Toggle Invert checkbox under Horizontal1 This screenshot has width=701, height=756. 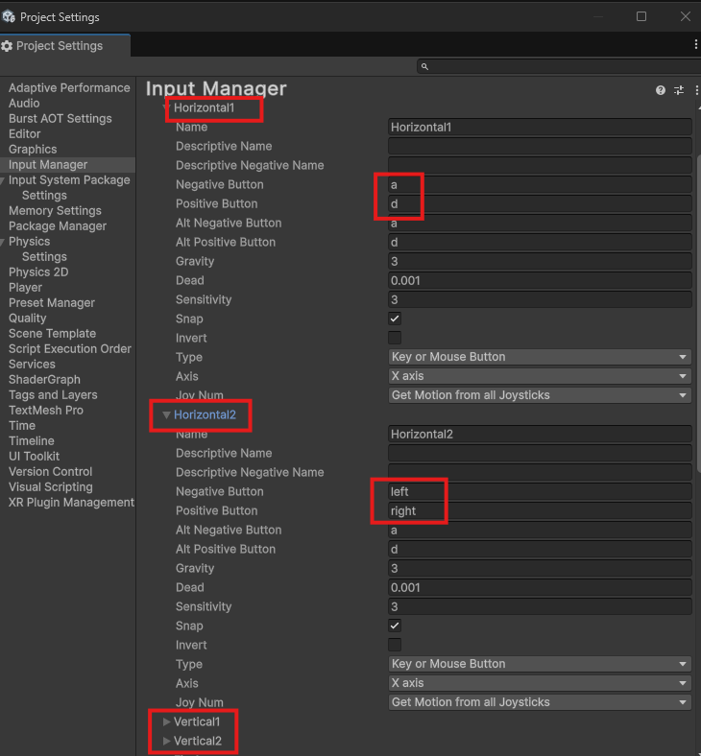click(395, 338)
